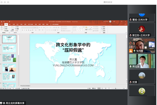Switch to slide sorter view
Viewport: 157px width, 105px height.
[102, 88]
